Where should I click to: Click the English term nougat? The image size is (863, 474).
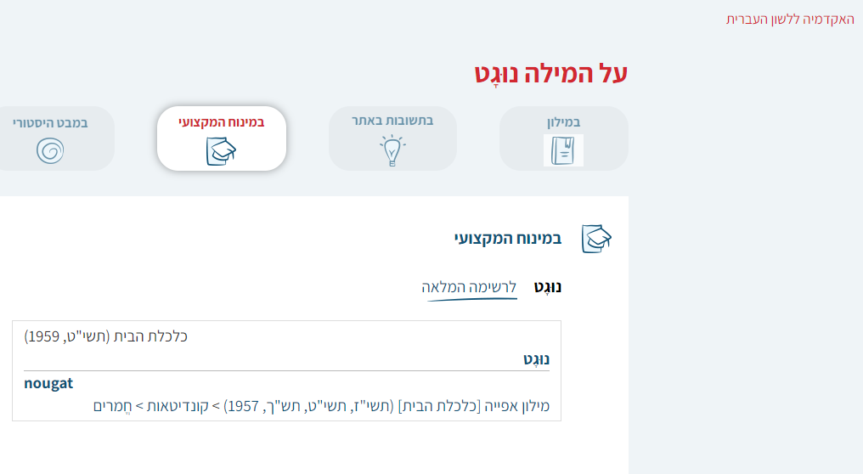[x=48, y=383]
